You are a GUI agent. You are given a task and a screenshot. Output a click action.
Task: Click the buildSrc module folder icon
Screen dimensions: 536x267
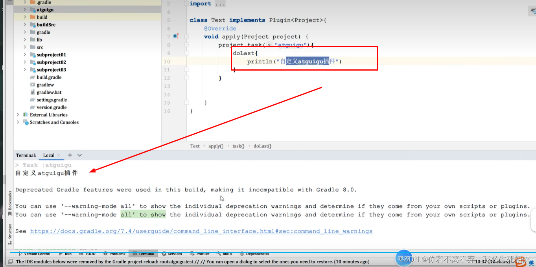point(33,24)
